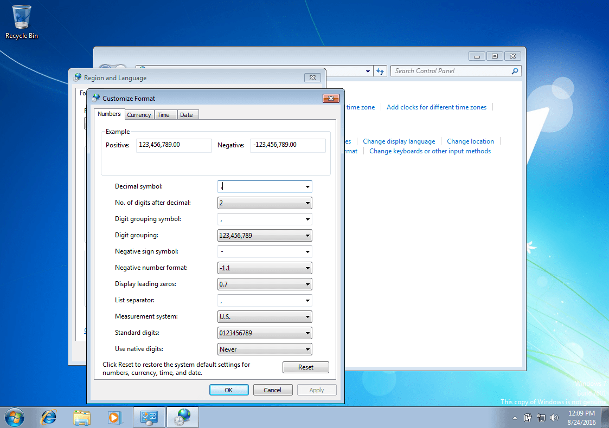Image resolution: width=609 pixels, height=428 pixels.
Task: Click the refresh button in Control Panel address bar
Action: pyautogui.click(x=380, y=71)
